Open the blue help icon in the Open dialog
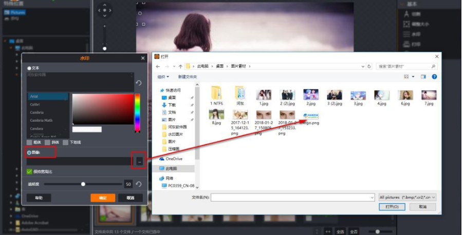 tap(434, 76)
